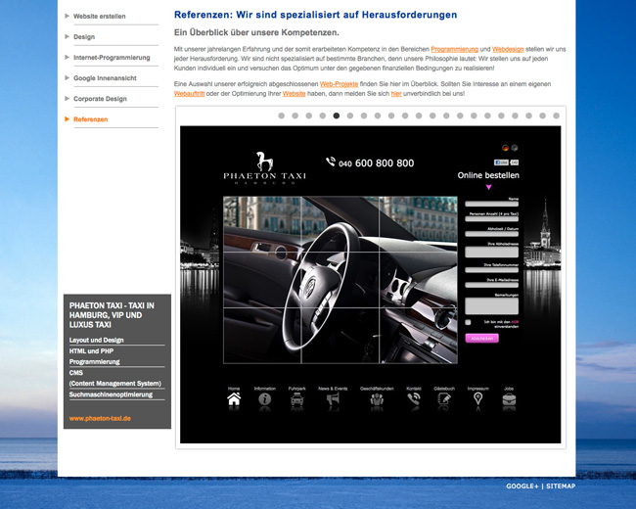
Task: Open the Jobs briefcase icon
Action: (x=509, y=399)
